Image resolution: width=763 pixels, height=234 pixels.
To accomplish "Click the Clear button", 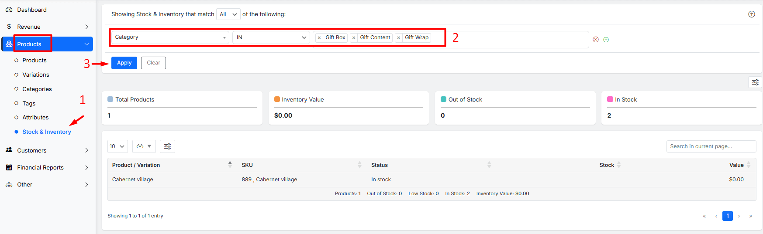I will click(x=153, y=63).
